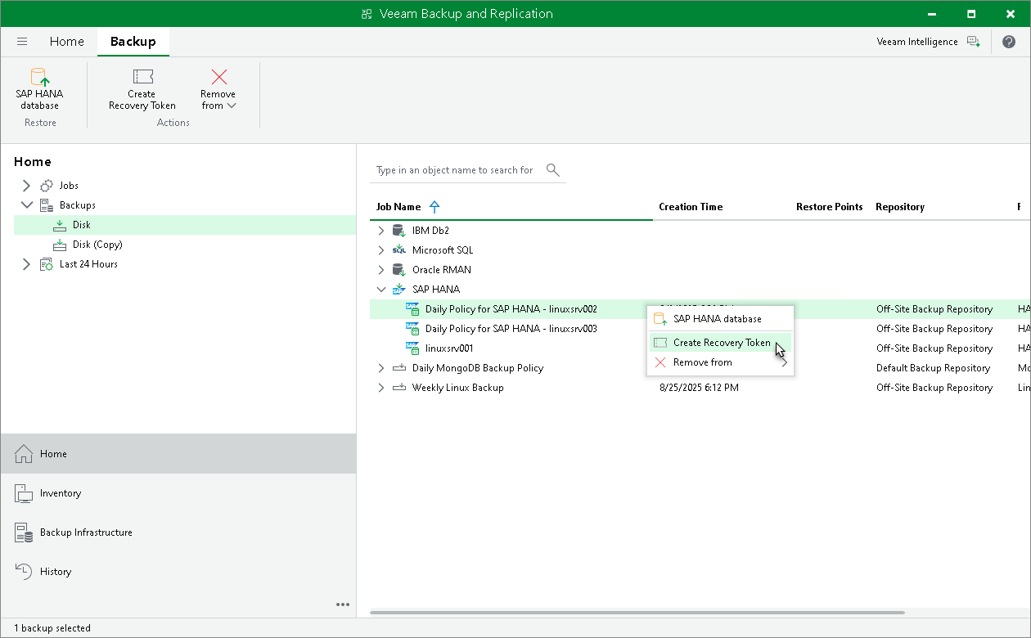The width and height of the screenshot is (1031, 638).
Task: Select the Weekly Linux Backup job
Action: click(458, 388)
